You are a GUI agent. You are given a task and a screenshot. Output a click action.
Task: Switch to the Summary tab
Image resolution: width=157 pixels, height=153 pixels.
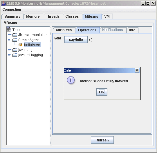pyautogui.click(x=12, y=17)
